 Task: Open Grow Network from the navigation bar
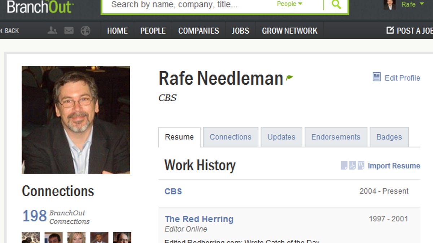tap(289, 31)
